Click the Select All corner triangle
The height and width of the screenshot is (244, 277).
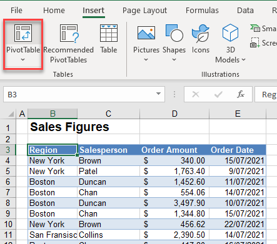pyautogui.click(x=11, y=114)
